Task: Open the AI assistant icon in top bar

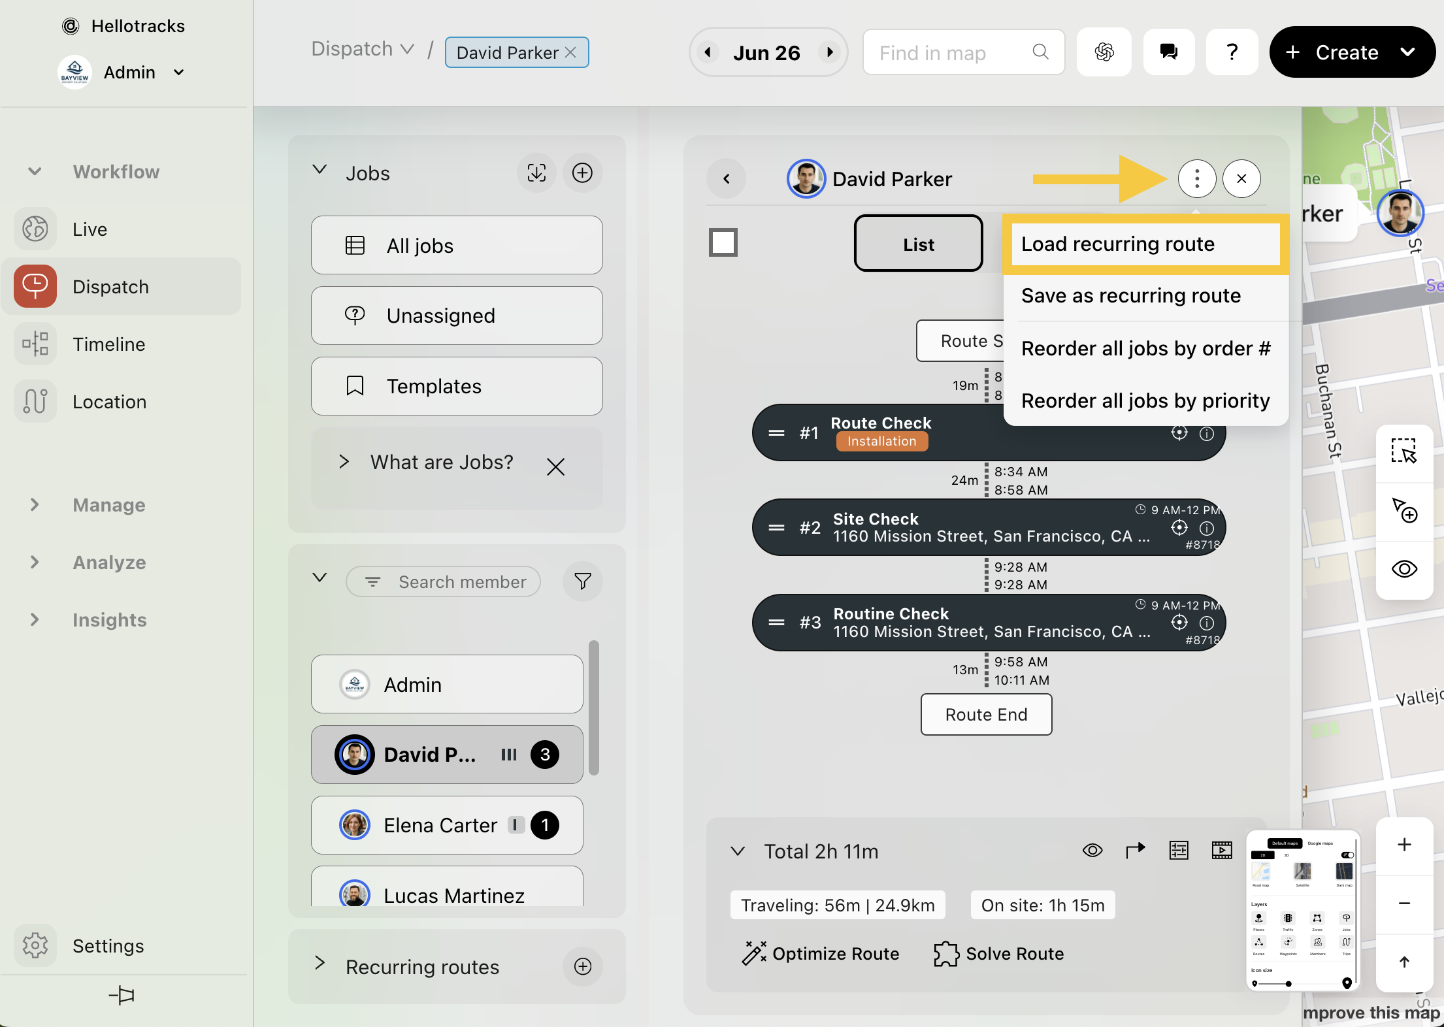Action: 1104,52
